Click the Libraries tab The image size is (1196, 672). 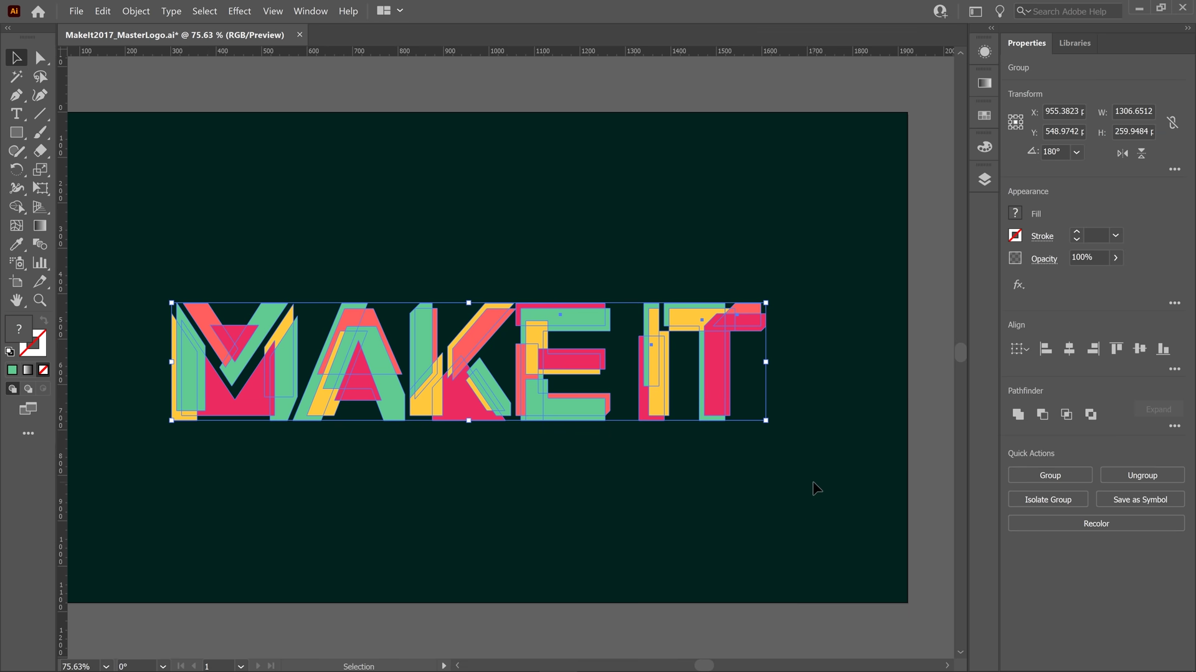coord(1075,42)
